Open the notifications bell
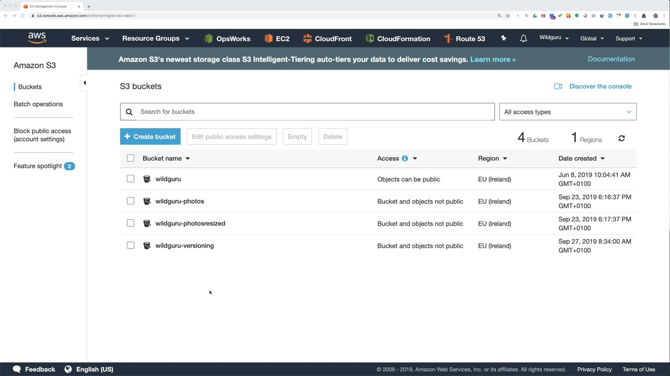670x376 pixels. tap(523, 38)
